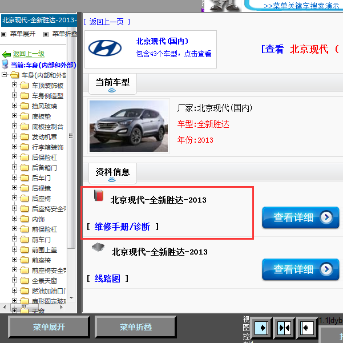Viewport: 343px width, 343px height.
Task: Click the 厂家:北京现代(国内) text
Action: tap(215, 108)
